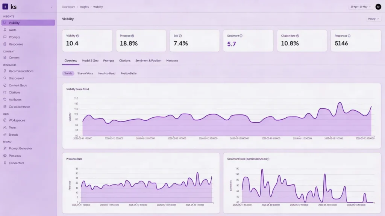
Task: Open the Hourly granularity dropdown
Action: pyautogui.click(x=373, y=19)
